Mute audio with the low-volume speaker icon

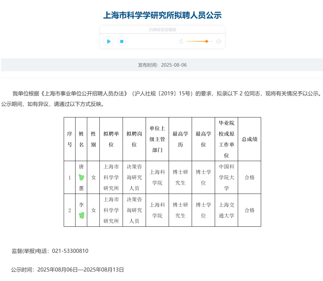tap(181, 41)
